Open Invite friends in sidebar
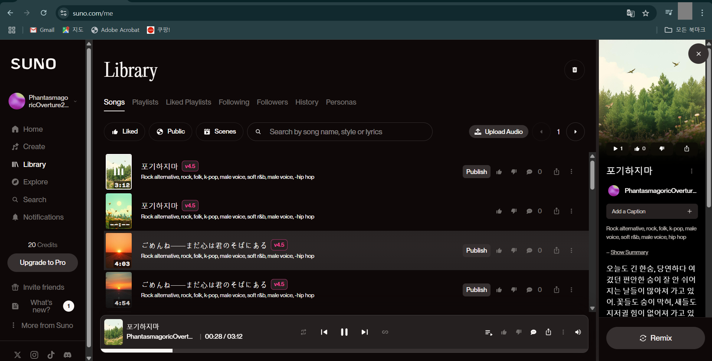 pyautogui.click(x=38, y=287)
